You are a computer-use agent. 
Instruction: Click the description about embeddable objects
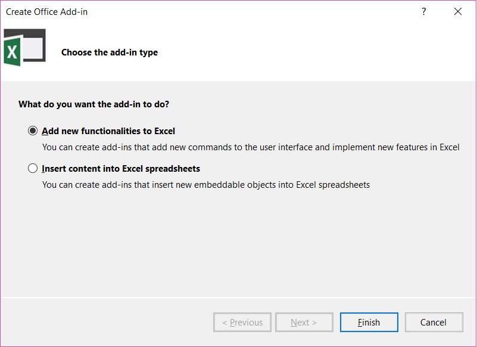pos(206,185)
